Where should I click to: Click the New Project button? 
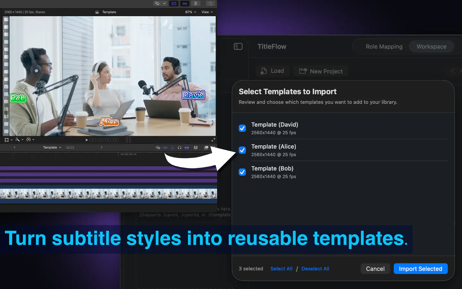321,71
